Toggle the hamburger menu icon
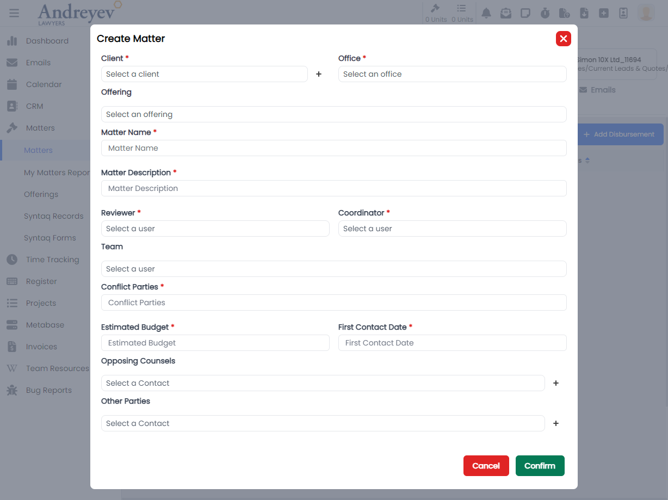Screen dimensions: 668x500 [x=14, y=13]
